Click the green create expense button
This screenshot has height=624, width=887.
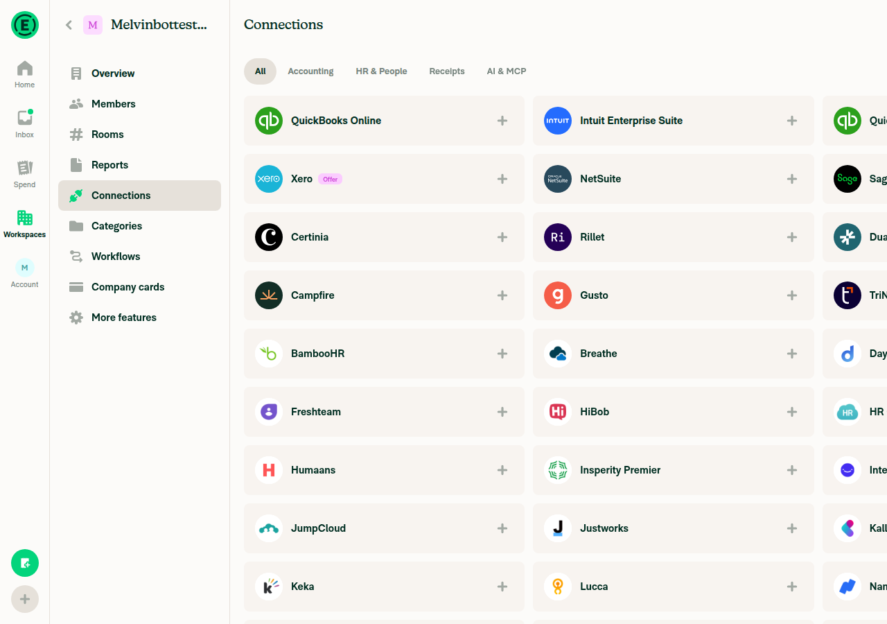tap(25, 563)
